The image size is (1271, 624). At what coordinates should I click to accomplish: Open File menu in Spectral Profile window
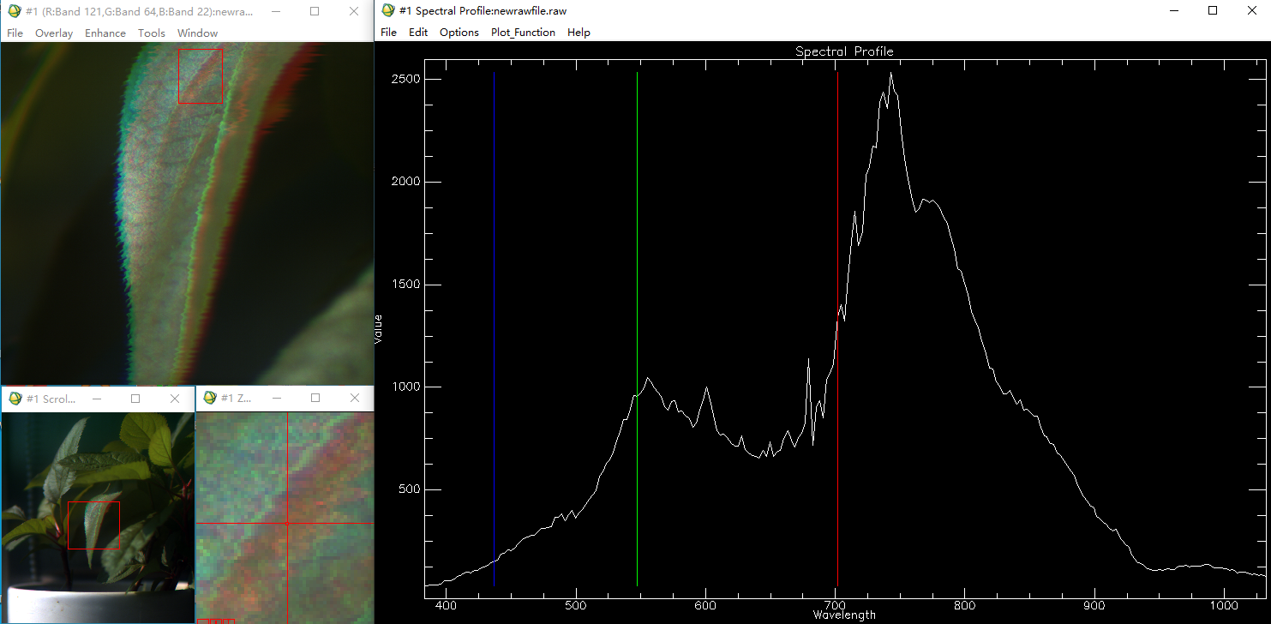[x=388, y=33]
